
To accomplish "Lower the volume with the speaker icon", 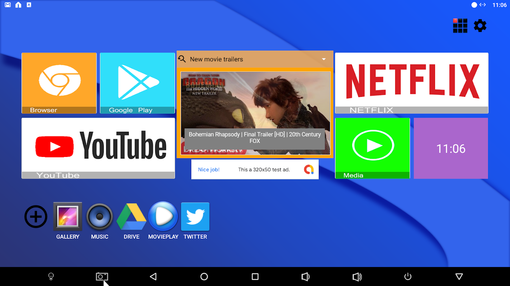I will tap(306, 276).
